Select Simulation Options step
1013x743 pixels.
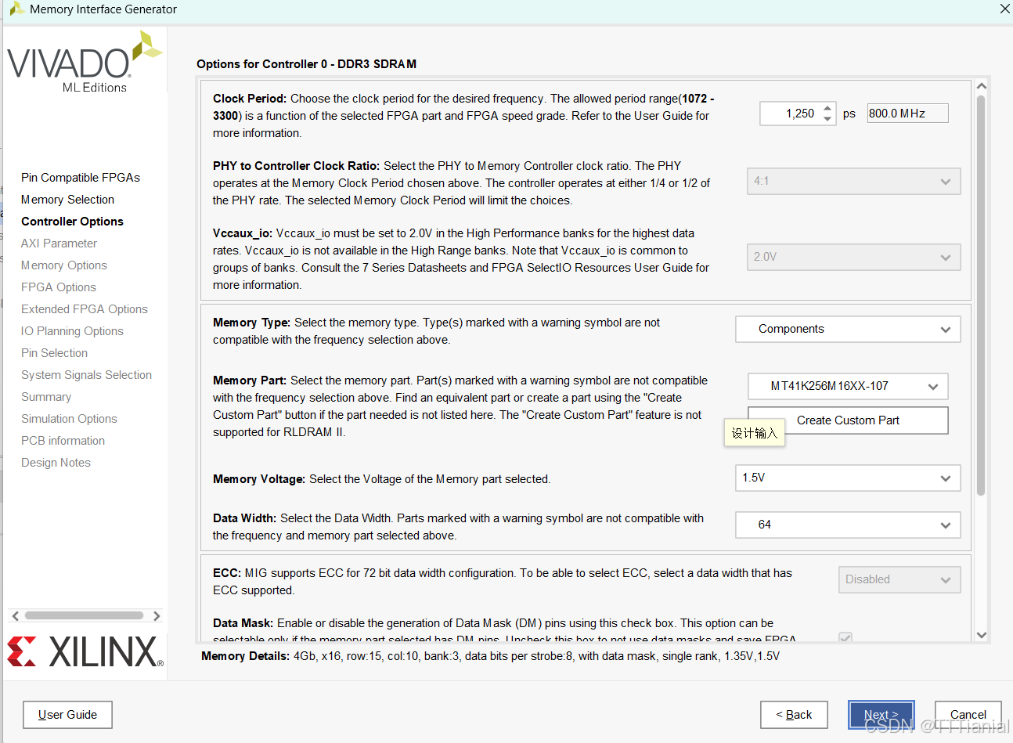pos(69,419)
